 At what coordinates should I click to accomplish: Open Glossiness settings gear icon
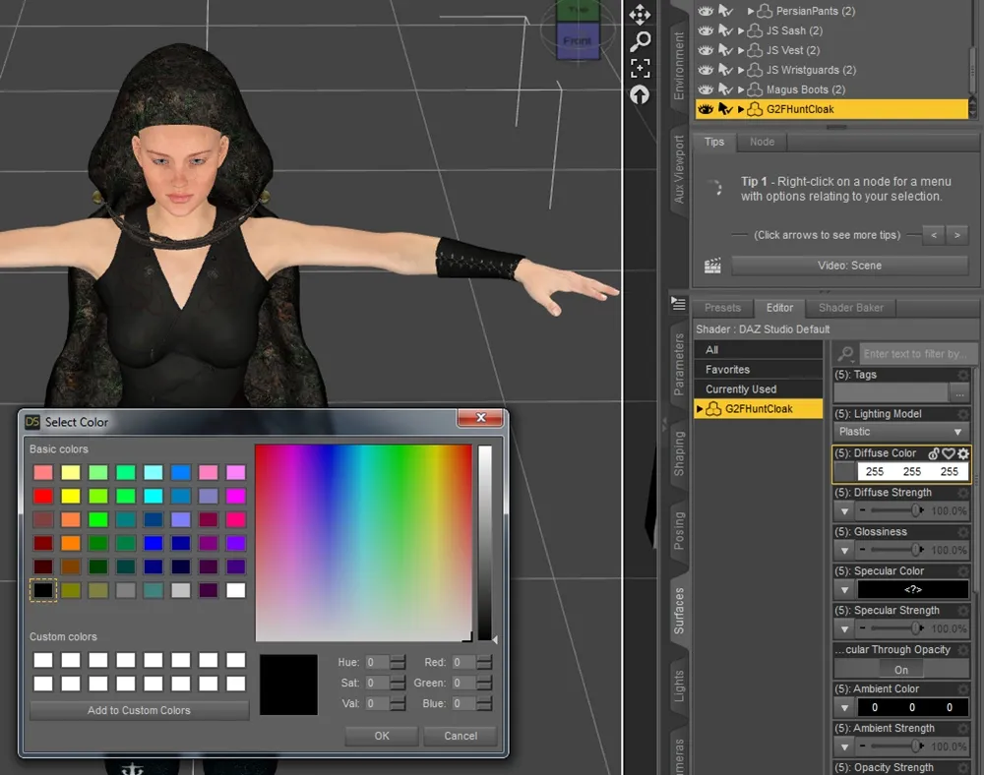pyautogui.click(x=962, y=532)
